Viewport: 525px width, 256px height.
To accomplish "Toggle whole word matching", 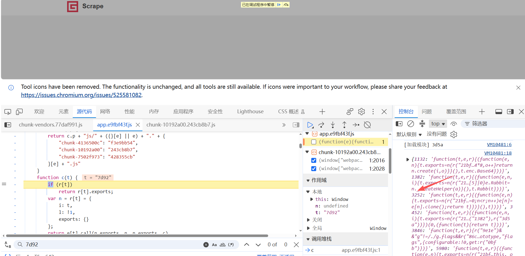I will [223, 245].
